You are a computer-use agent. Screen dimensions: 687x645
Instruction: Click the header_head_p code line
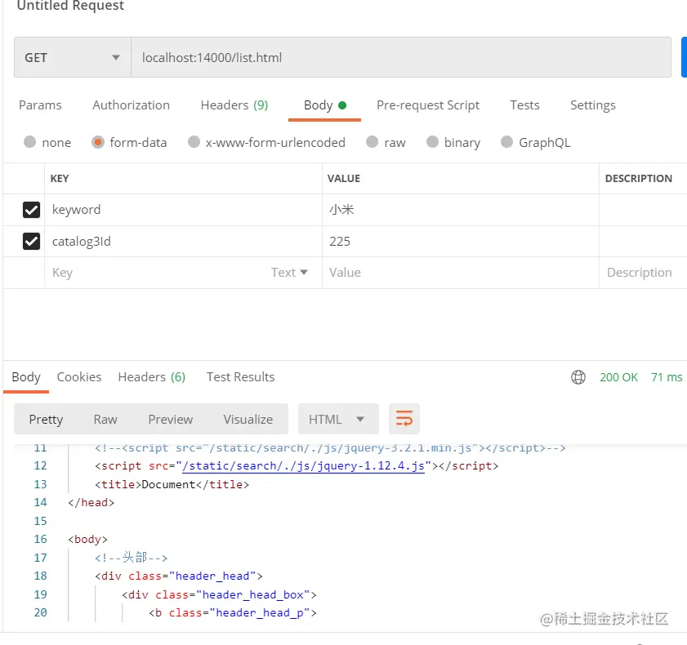[x=233, y=612]
